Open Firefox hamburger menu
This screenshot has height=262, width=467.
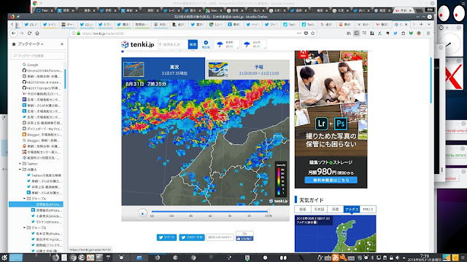tap(428, 33)
